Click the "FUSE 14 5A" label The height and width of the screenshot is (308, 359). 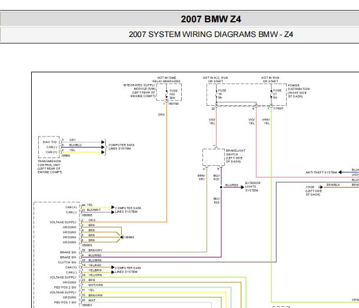pyautogui.click(x=222, y=94)
